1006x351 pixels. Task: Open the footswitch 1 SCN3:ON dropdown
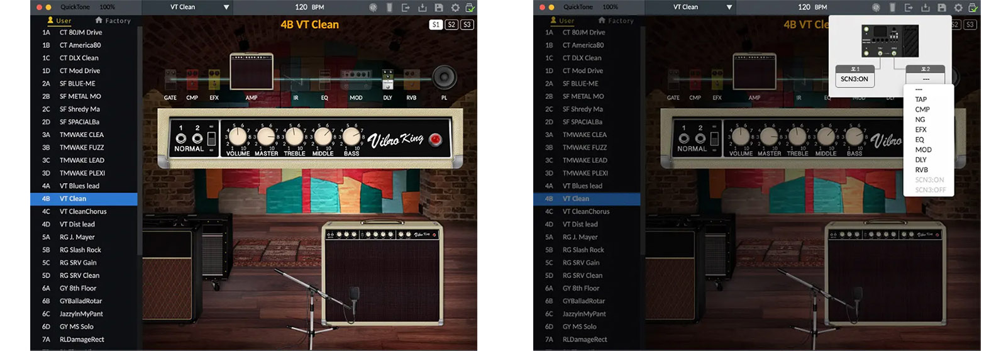(x=854, y=79)
